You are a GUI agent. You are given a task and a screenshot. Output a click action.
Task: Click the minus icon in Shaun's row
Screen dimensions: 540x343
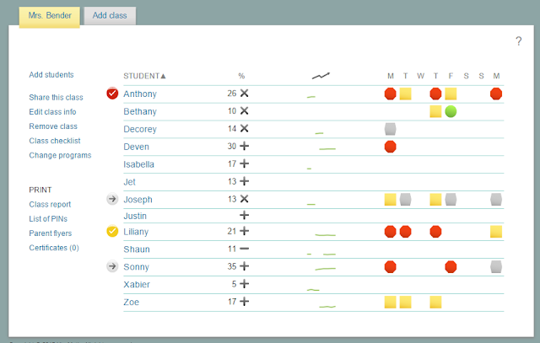[x=244, y=249]
